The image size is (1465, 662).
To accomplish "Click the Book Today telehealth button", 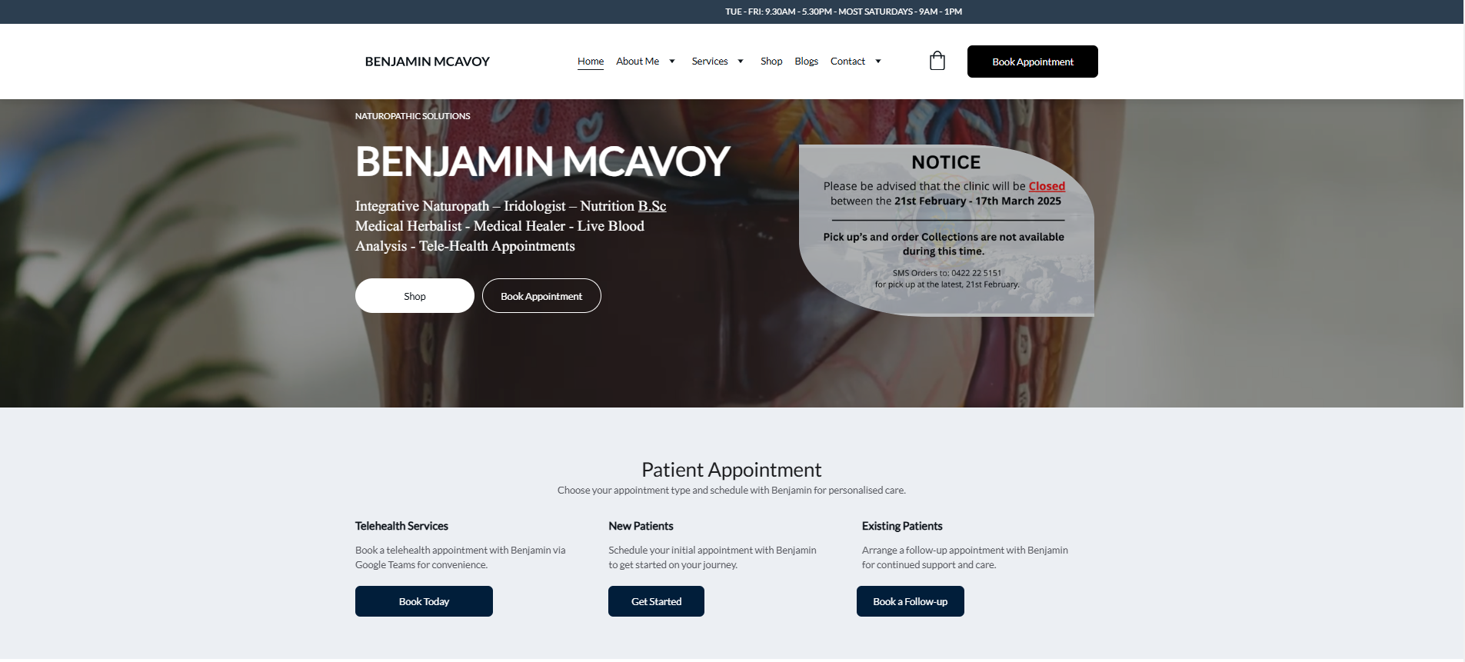I will [x=424, y=601].
